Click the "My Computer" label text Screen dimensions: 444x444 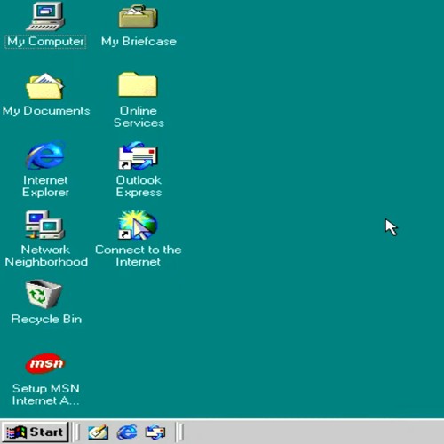pos(45,42)
